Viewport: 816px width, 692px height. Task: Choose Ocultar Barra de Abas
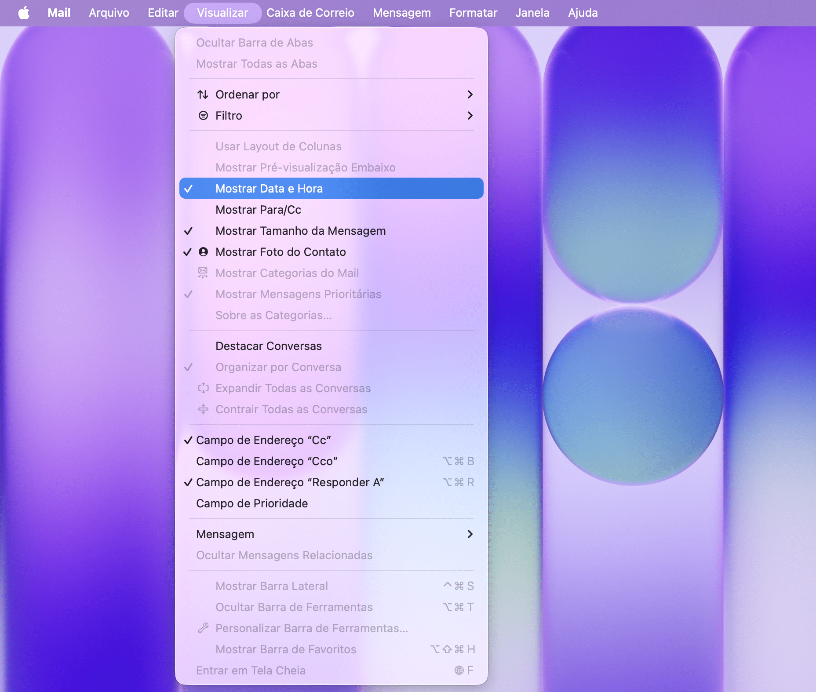[x=331, y=43]
